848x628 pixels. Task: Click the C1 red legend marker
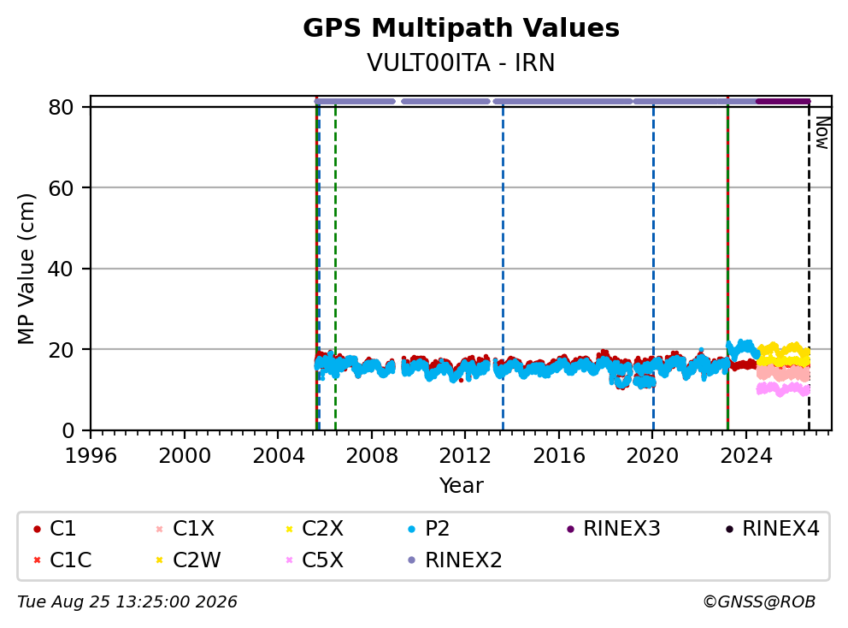click(37, 529)
